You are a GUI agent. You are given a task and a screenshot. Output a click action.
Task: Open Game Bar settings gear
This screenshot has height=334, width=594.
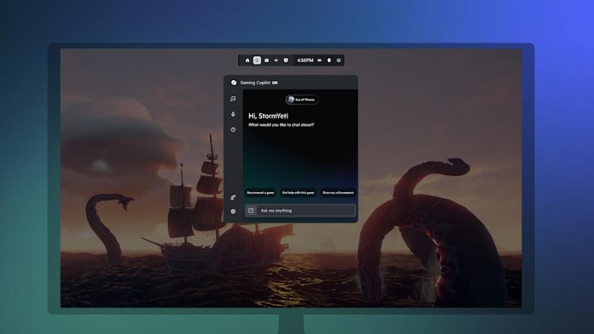339,61
